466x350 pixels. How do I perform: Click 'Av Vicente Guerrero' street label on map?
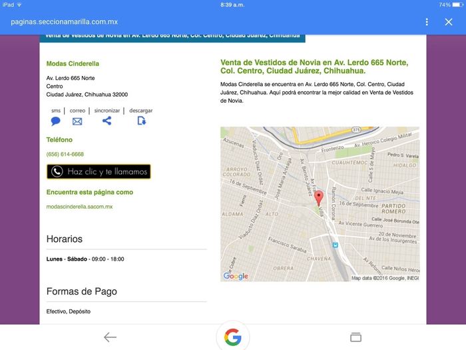(x=361, y=224)
